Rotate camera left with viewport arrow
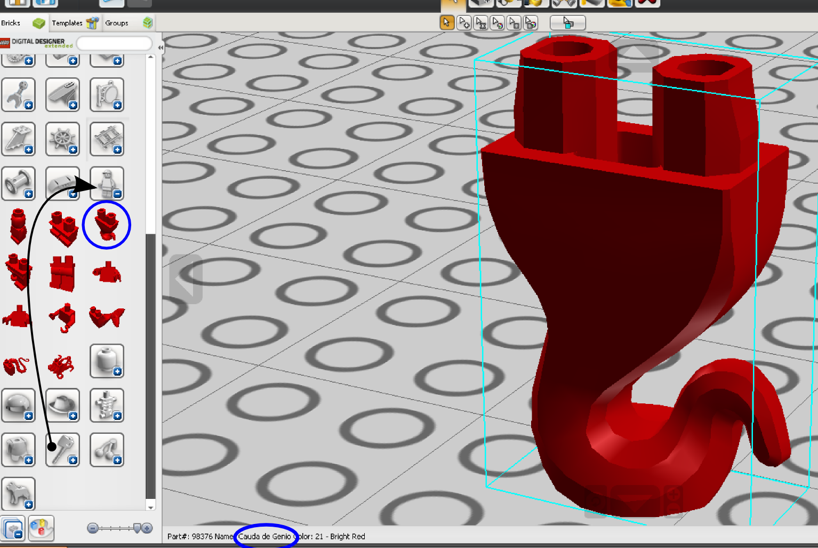818x548 pixels. click(185, 279)
